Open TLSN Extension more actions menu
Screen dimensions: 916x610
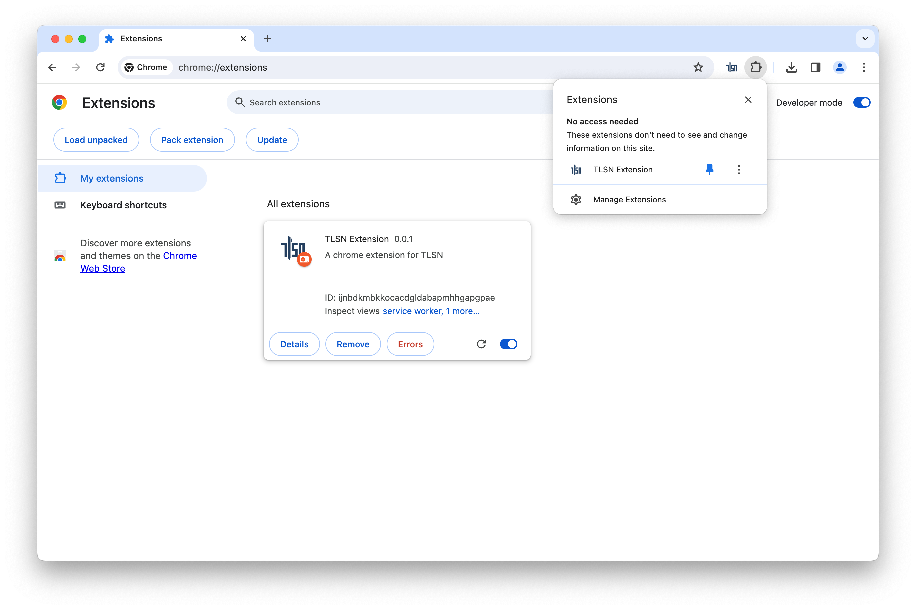(x=739, y=170)
